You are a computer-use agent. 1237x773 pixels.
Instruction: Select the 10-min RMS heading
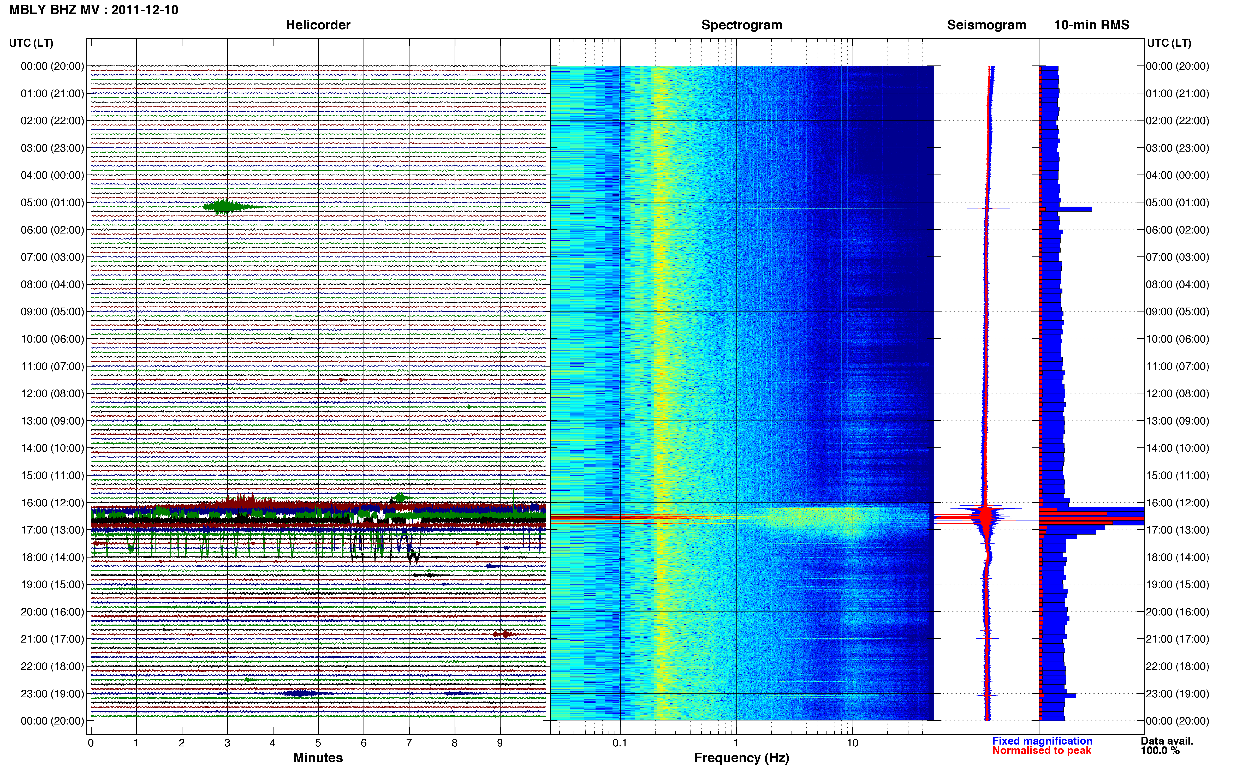pos(1092,25)
